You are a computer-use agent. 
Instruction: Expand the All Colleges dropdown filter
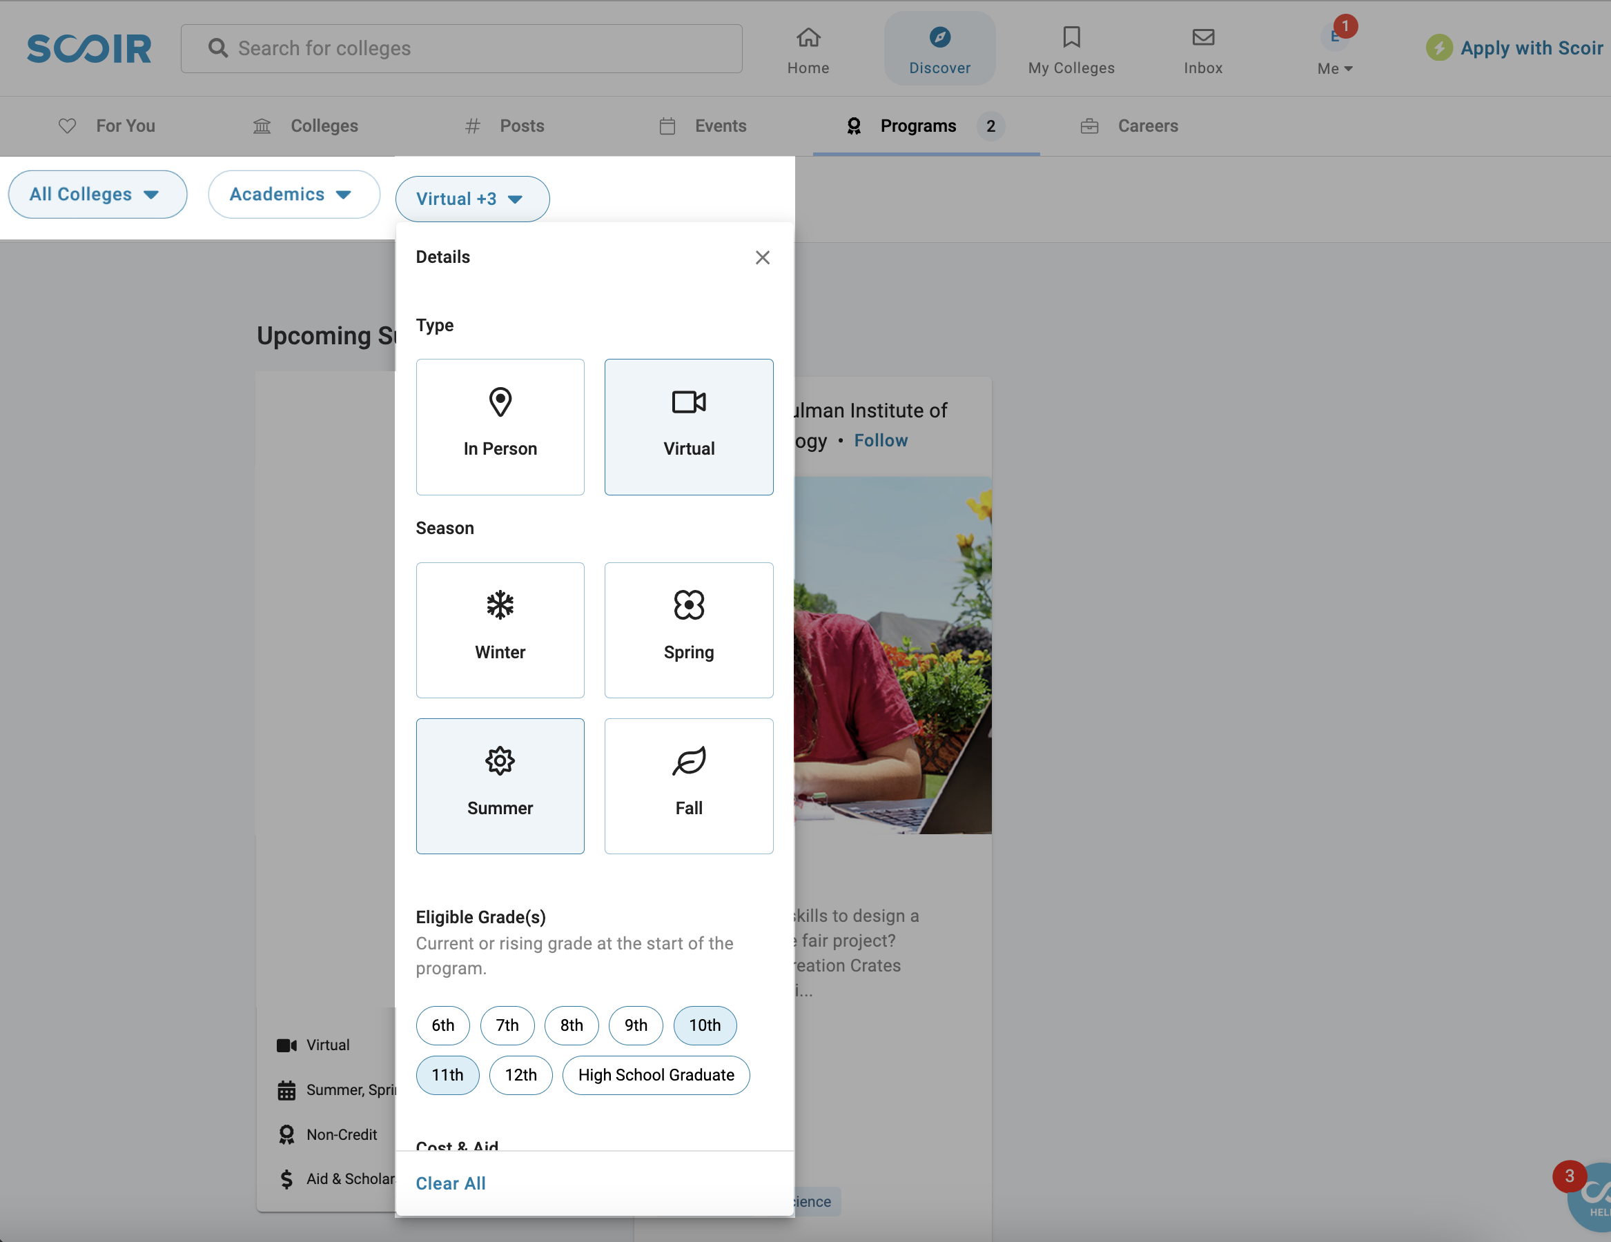tap(98, 195)
